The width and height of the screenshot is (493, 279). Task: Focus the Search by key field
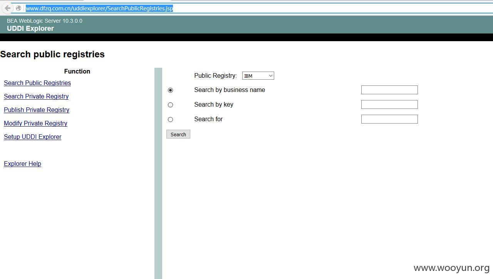click(389, 104)
